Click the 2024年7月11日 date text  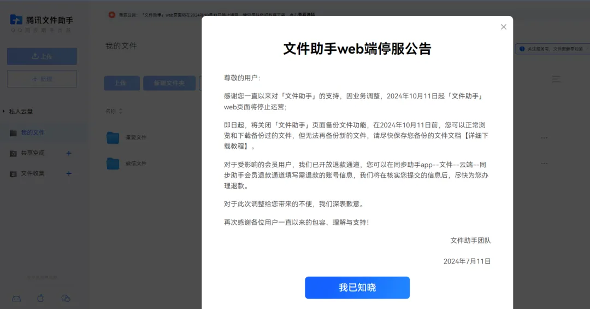coord(467,261)
